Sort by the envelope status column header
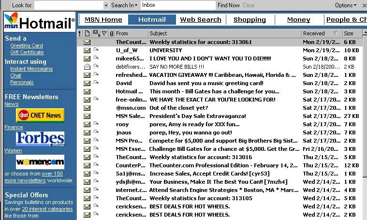The image size is (367, 220). 96,33
